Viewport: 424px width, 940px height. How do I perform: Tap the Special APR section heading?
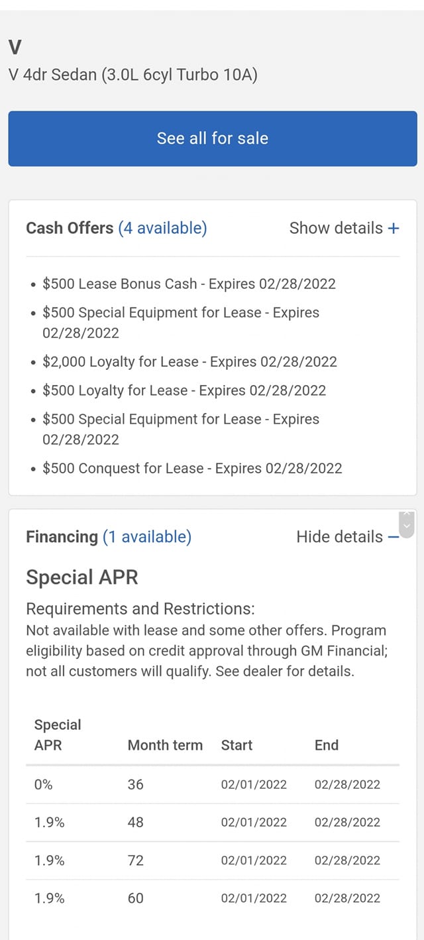click(82, 577)
